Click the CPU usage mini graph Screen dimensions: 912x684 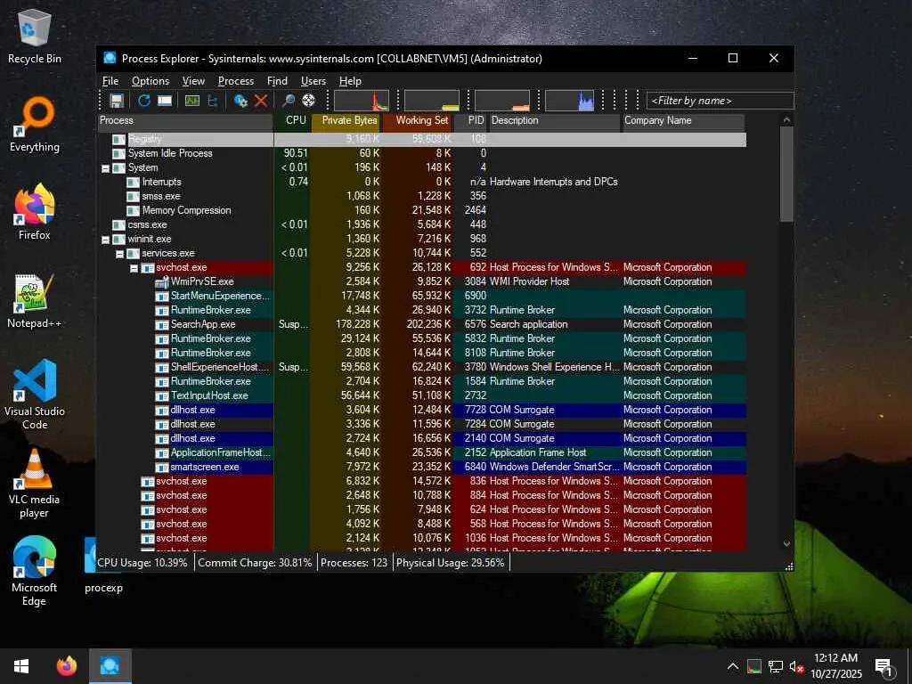362,101
